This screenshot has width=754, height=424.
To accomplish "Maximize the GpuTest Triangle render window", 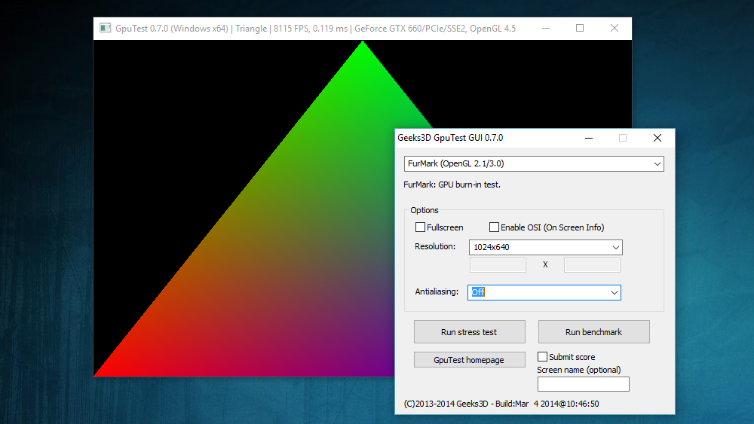I will [x=580, y=29].
